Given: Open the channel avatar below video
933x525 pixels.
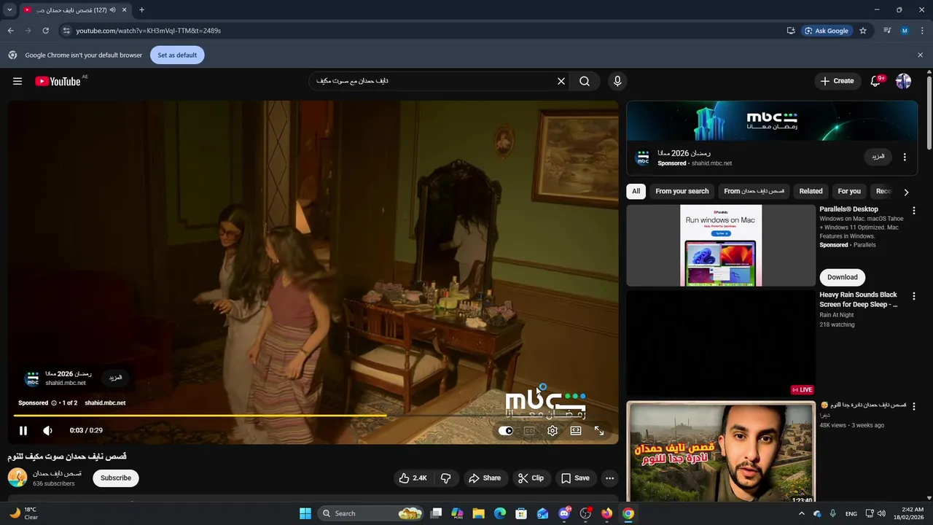Looking at the screenshot, I should click(x=17, y=478).
